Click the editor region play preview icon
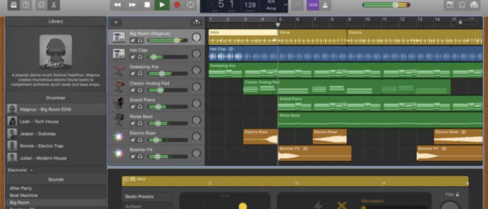 pos(125,179)
